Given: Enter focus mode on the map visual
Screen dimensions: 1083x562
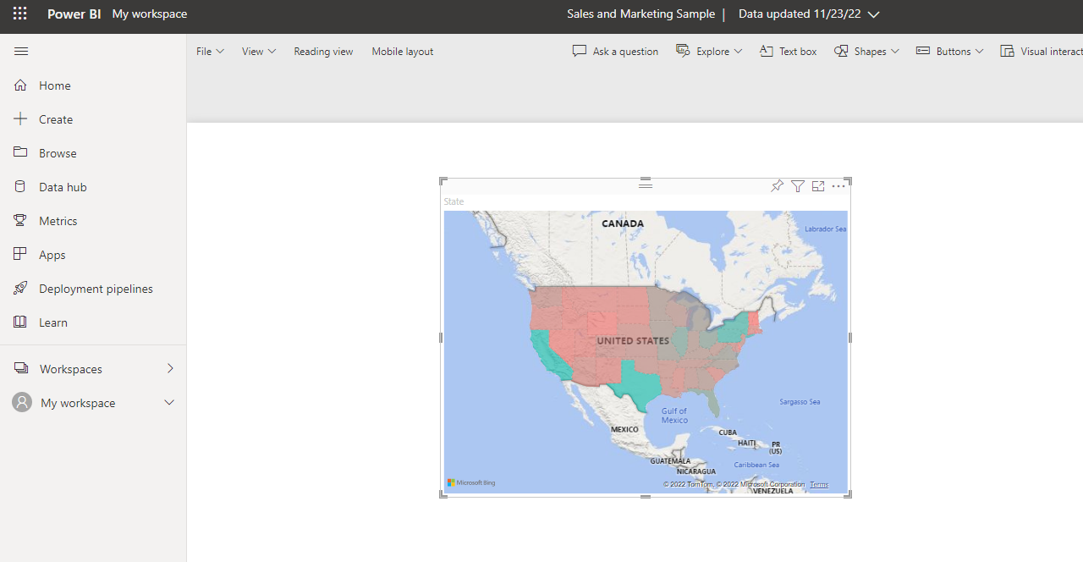Looking at the screenshot, I should click(818, 186).
